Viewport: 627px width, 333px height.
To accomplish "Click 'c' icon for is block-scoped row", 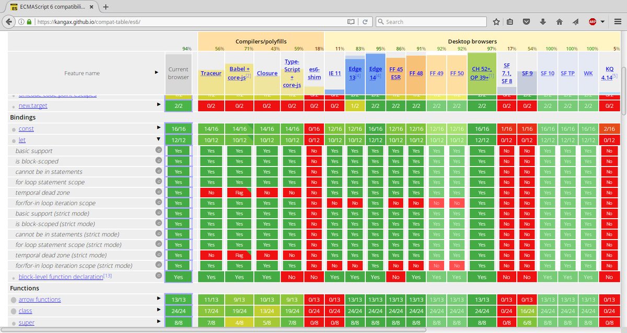I will [158, 161].
